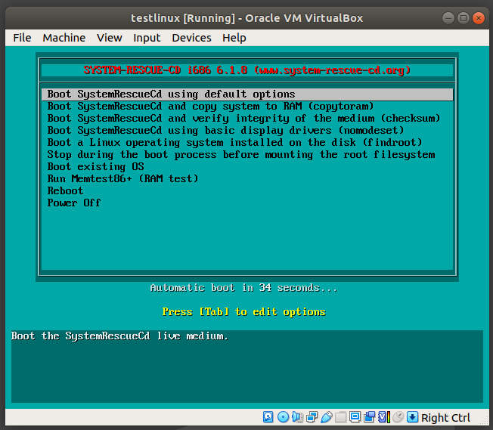Select the Reboot entry

(x=247, y=190)
